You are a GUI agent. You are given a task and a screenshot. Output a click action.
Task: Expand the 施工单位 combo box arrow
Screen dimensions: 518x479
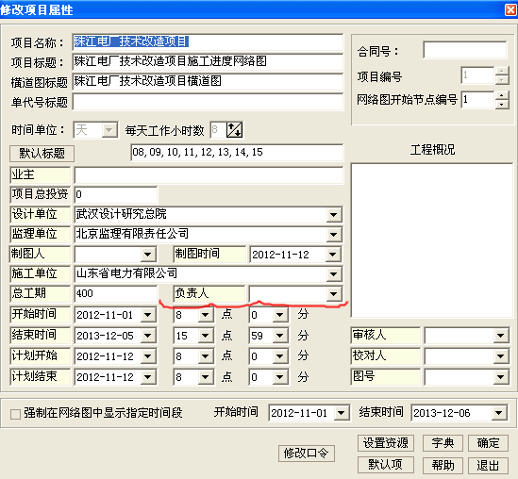click(333, 274)
